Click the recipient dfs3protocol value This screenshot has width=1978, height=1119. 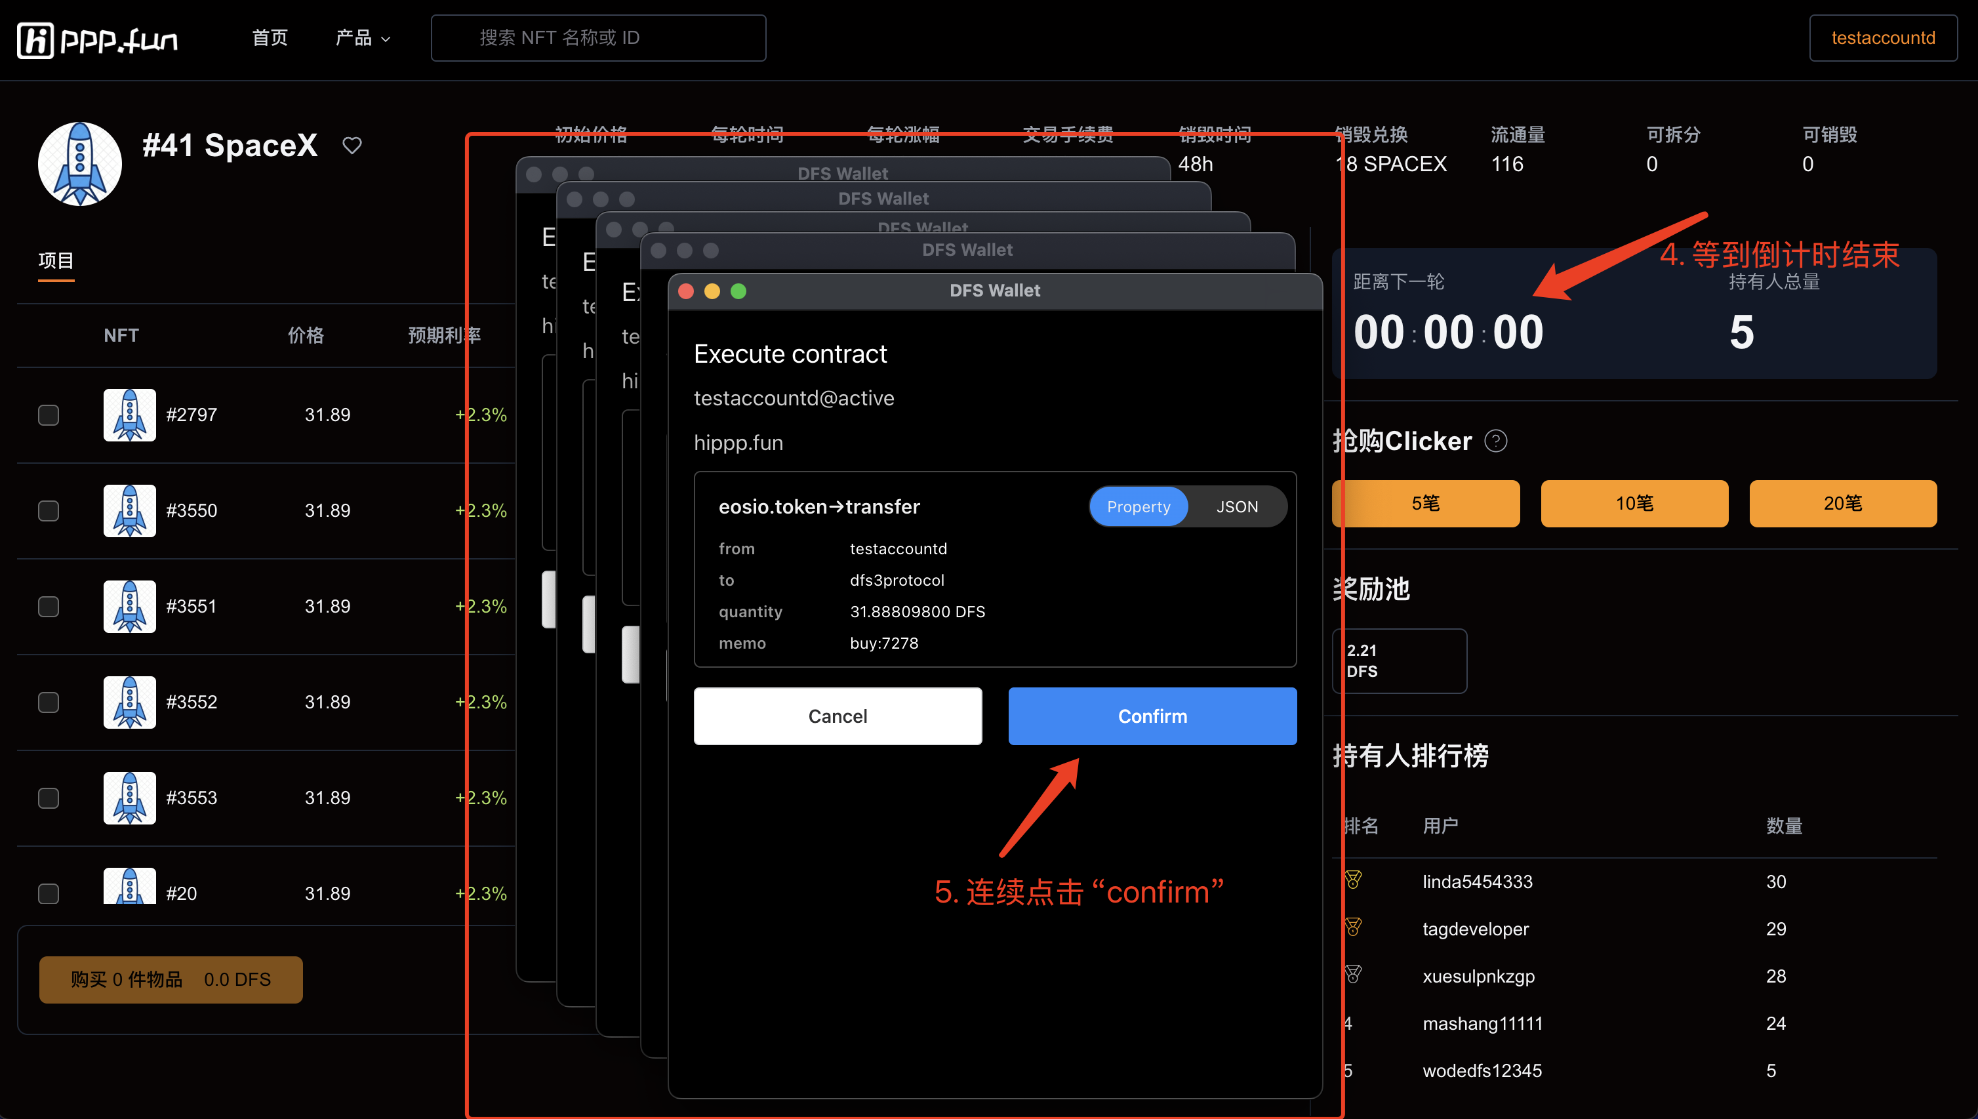pos(897,580)
